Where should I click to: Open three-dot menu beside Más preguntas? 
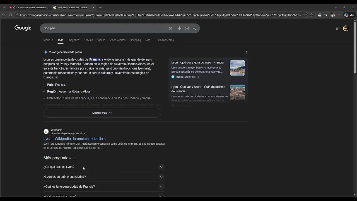pyautogui.click(x=74, y=158)
